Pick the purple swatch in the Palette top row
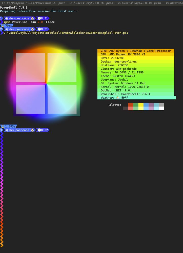The image size is (183, 253). click(151, 105)
